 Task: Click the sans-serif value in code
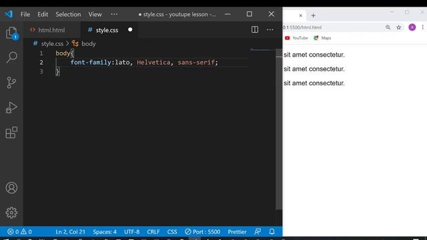196,62
